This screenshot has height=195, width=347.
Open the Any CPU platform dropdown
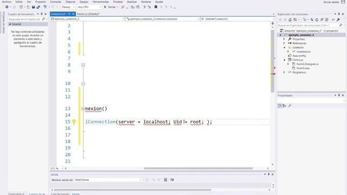[x=89, y=7]
